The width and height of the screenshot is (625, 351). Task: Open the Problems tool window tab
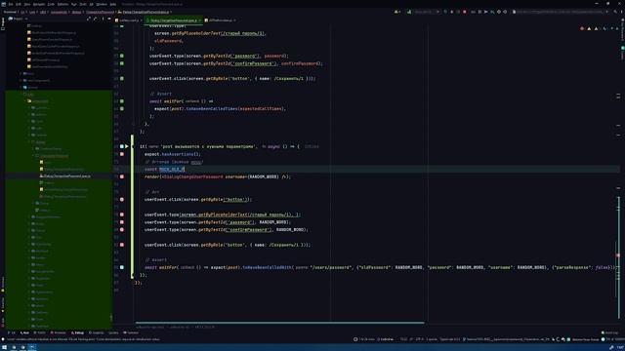point(59,332)
